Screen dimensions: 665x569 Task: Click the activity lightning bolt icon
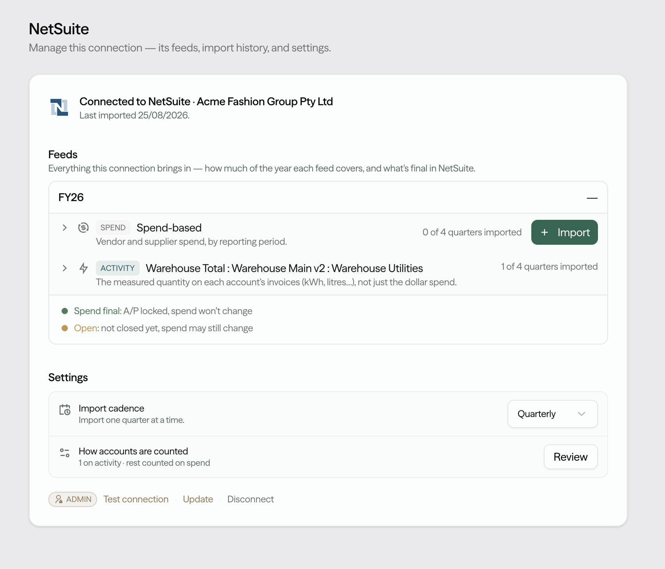[x=83, y=268]
